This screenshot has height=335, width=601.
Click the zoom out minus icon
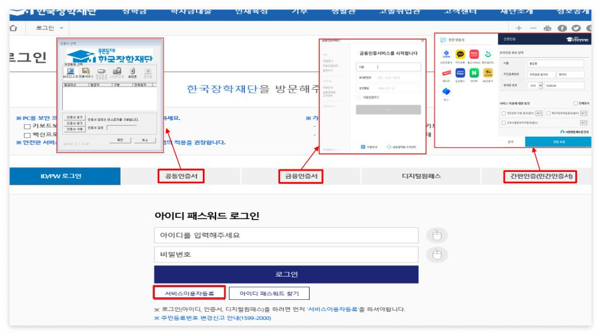(533, 28)
